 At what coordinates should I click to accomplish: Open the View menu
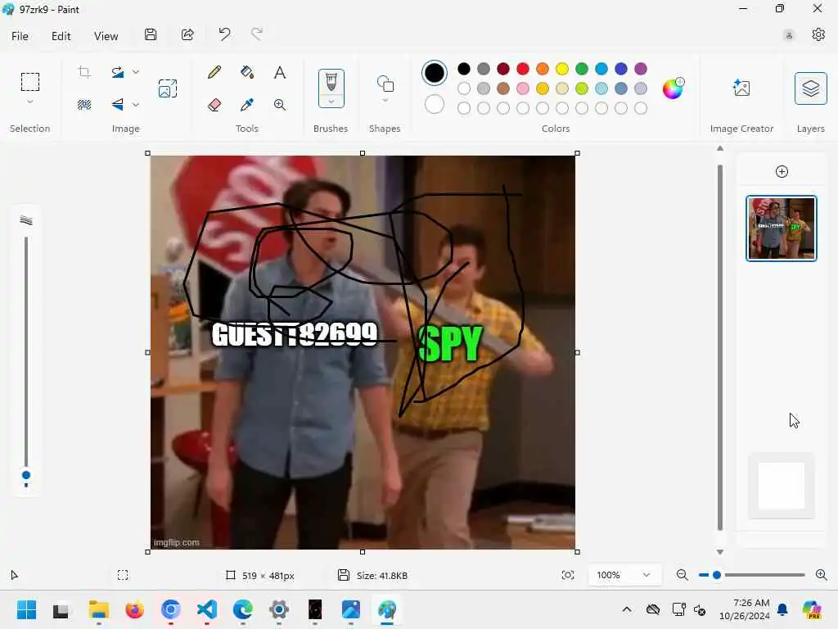coord(106,36)
